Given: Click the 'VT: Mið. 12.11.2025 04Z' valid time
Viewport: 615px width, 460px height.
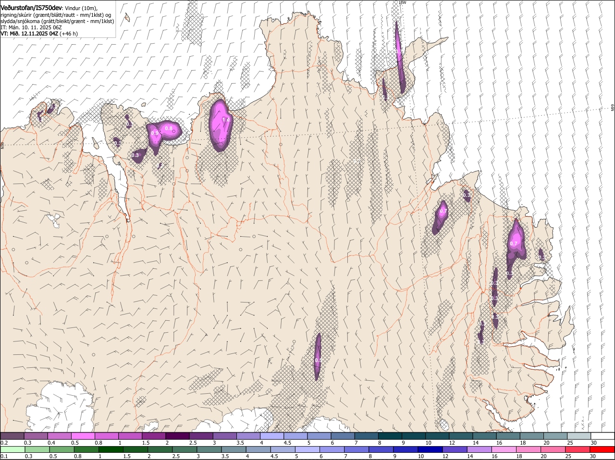Looking at the screenshot, I should 29,34.
